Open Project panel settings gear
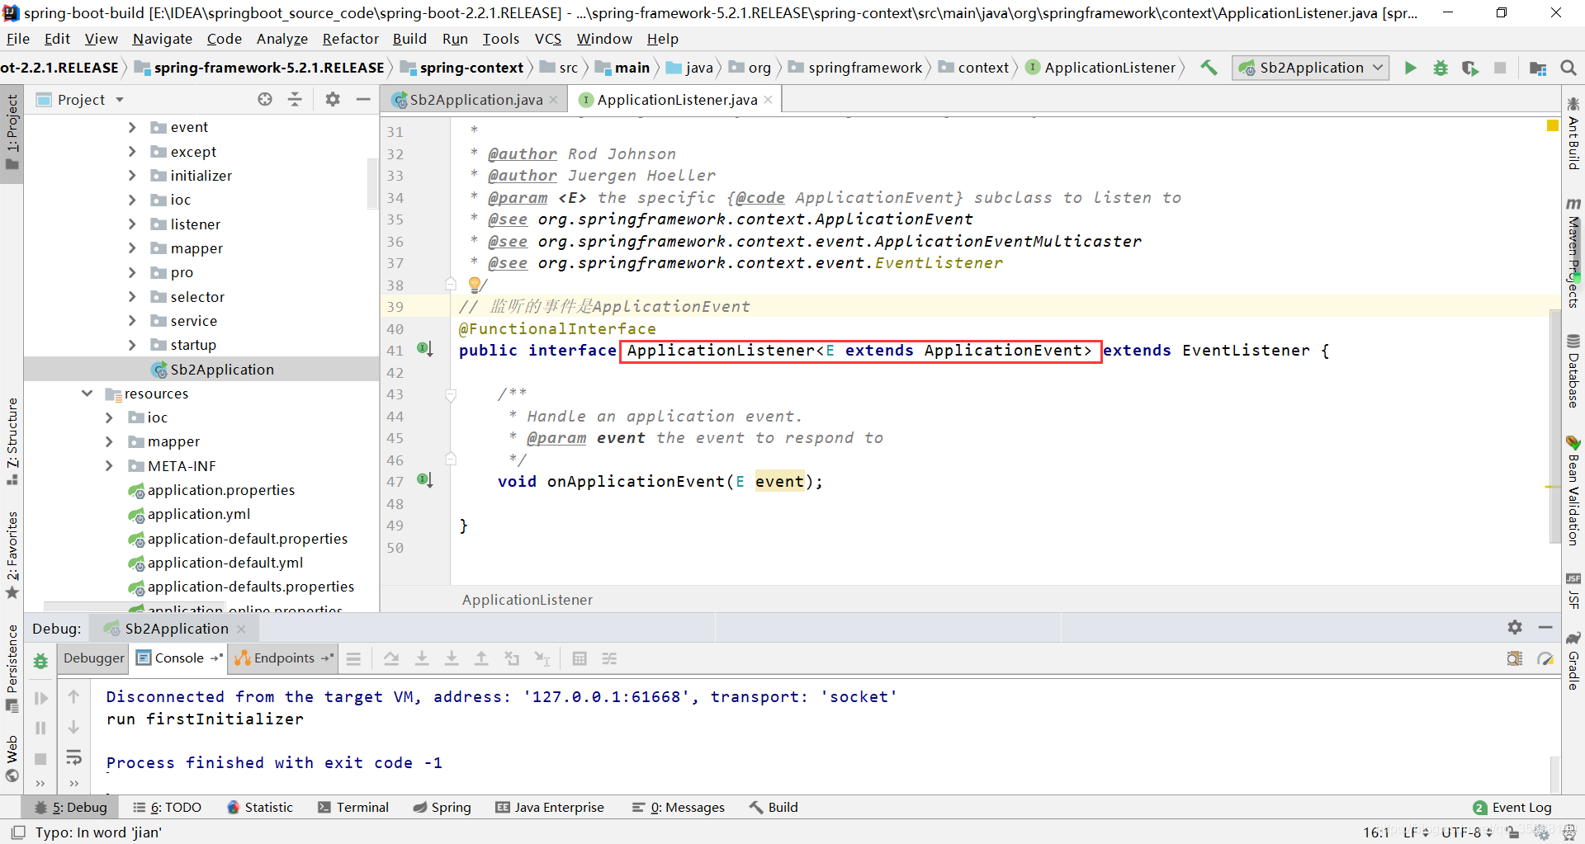The width and height of the screenshot is (1585, 844). (x=333, y=99)
